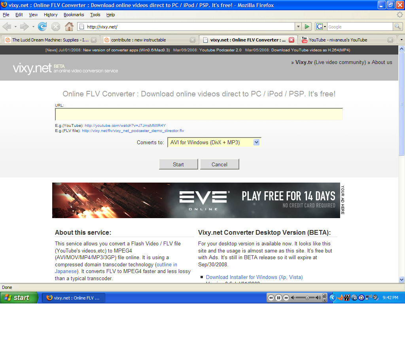Image resolution: width=405 pixels, height=360 pixels.
Task: Click the taskbar player Previous track button
Action: click(271, 298)
